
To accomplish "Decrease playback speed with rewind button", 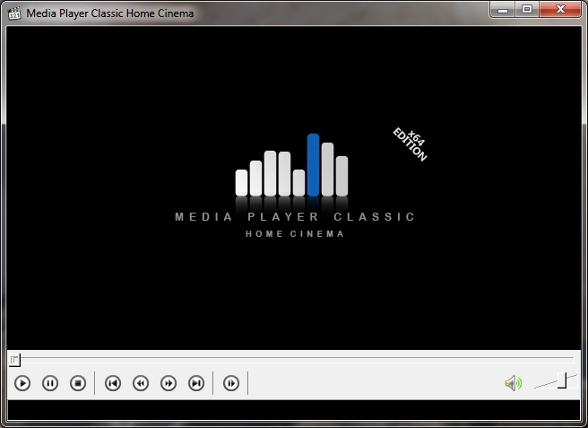I will click(141, 383).
